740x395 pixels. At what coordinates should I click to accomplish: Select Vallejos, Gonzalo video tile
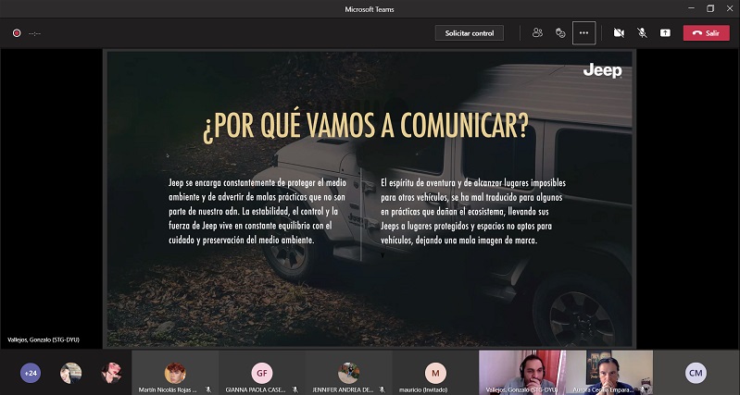522,373
